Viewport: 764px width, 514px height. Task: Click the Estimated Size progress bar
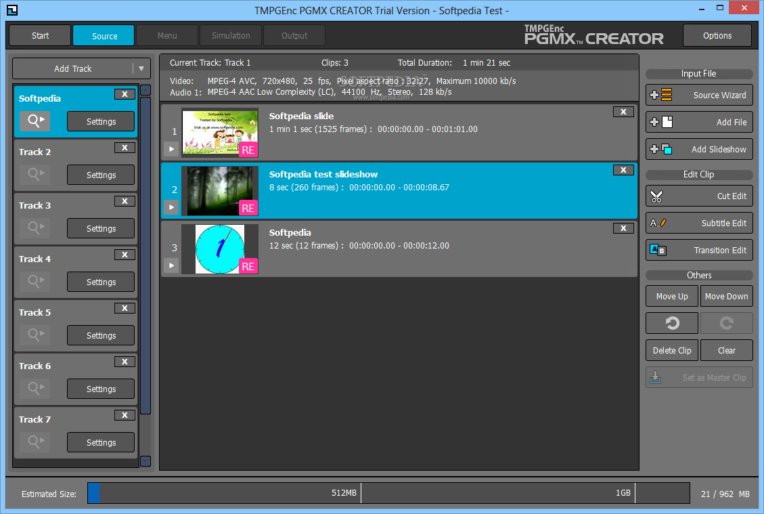click(388, 493)
